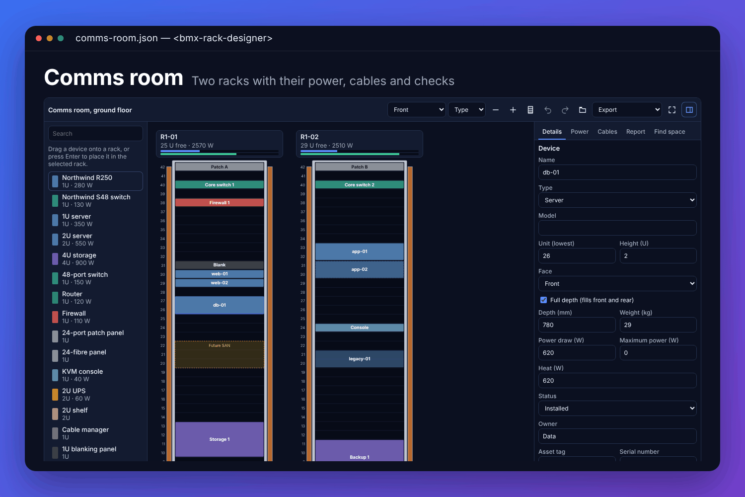Change the Status dropdown from Installed
Viewport: 745px width, 497px height.
[617, 409]
